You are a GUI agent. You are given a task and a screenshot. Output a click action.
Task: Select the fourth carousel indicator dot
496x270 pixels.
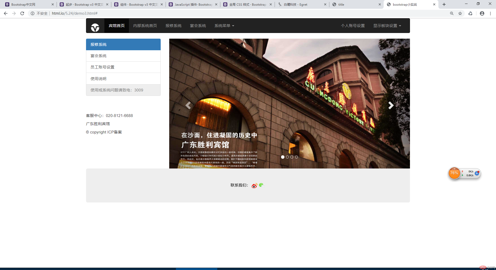click(296, 157)
